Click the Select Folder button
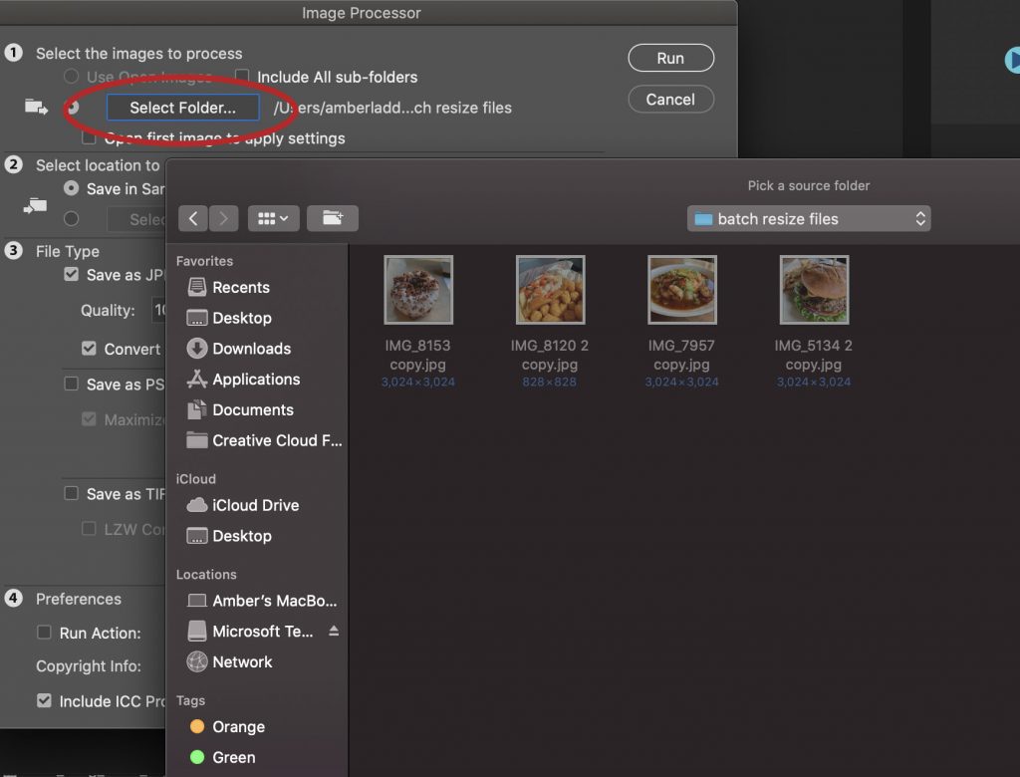The height and width of the screenshot is (777, 1020). 182,108
